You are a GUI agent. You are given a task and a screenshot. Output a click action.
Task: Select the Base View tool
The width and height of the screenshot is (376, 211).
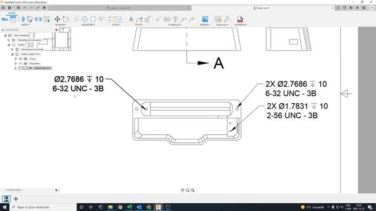pyautogui.click(x=5, y=19)
